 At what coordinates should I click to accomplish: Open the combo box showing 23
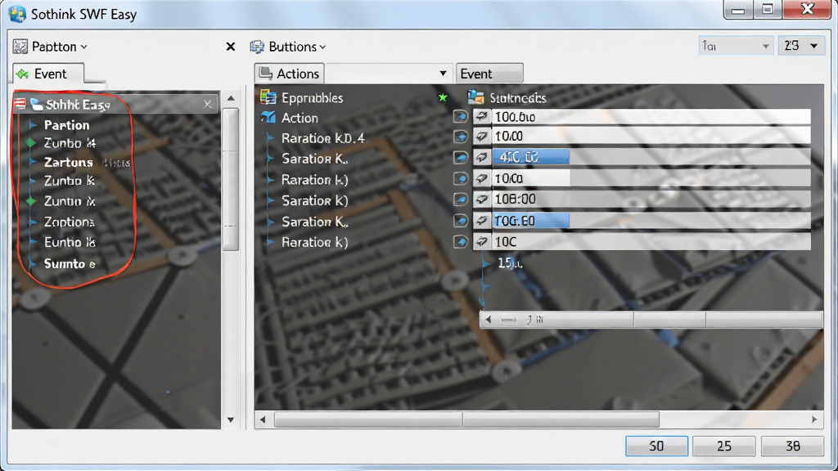pos(801,46)
